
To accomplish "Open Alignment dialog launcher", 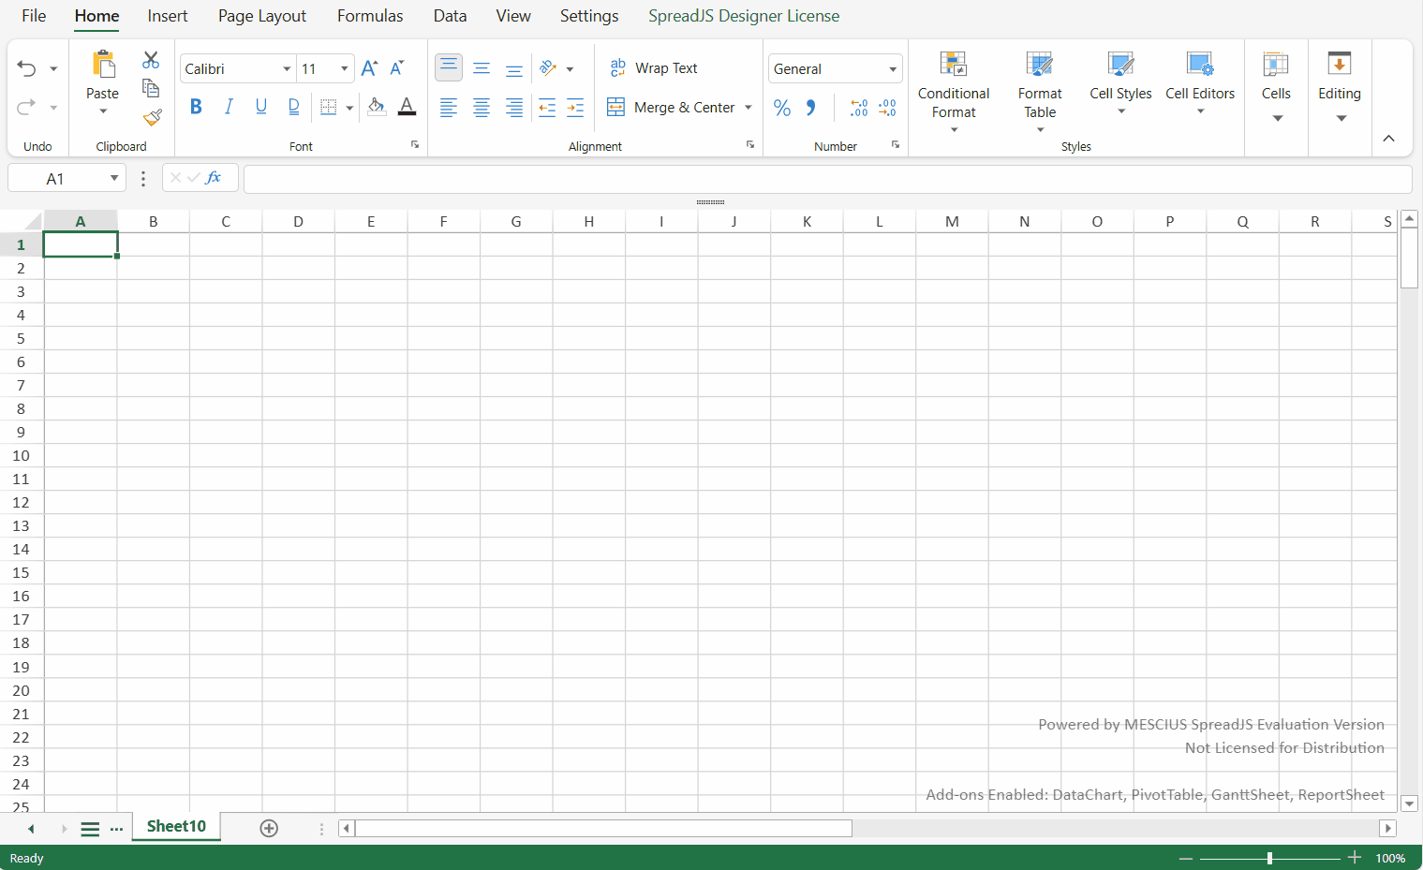I will [x=750, y=145].
